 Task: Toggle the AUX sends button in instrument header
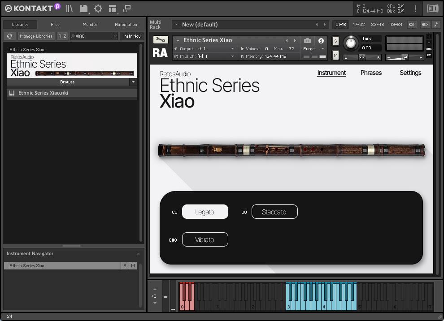429,49
